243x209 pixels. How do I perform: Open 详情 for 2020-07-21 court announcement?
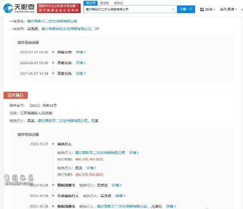(81, 52)
